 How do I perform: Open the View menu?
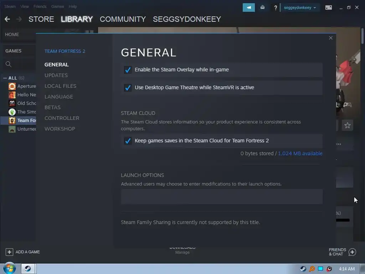click(x=25, y=6)
